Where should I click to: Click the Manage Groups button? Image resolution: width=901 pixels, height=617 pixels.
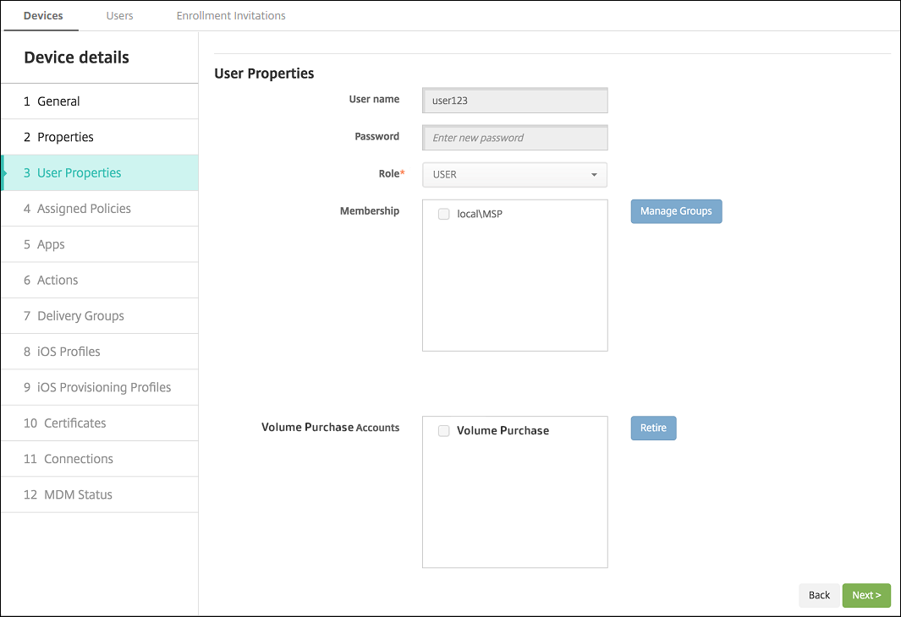coord(676,211)
